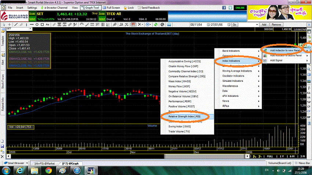Click the home icon beside File
Screen dimensions: 312x175
[x=3, y=8]
